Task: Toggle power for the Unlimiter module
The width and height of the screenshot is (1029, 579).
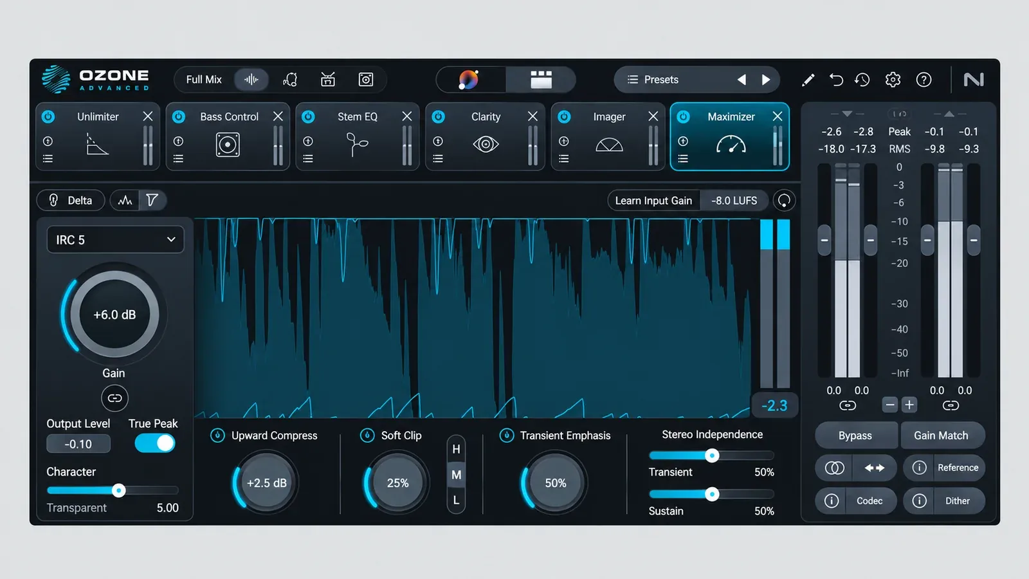Action: (48, 116)
